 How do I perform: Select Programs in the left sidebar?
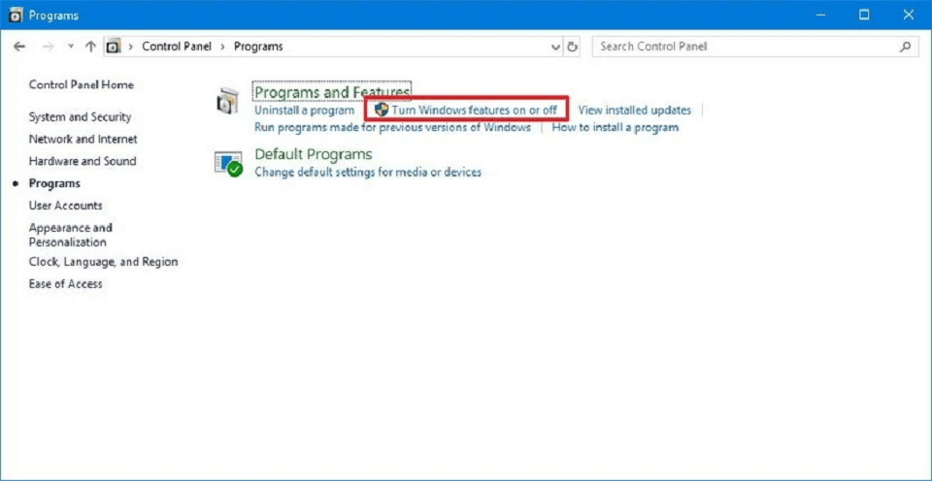[x=54, y=183]
